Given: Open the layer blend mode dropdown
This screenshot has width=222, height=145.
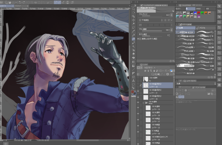Looking at the screenshot, I should tap(150, 67).
